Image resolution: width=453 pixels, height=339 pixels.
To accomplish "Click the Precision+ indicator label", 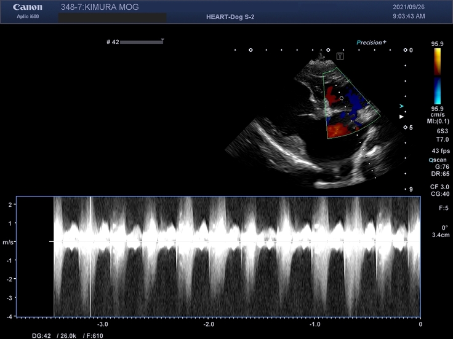I will coord(371,42).
